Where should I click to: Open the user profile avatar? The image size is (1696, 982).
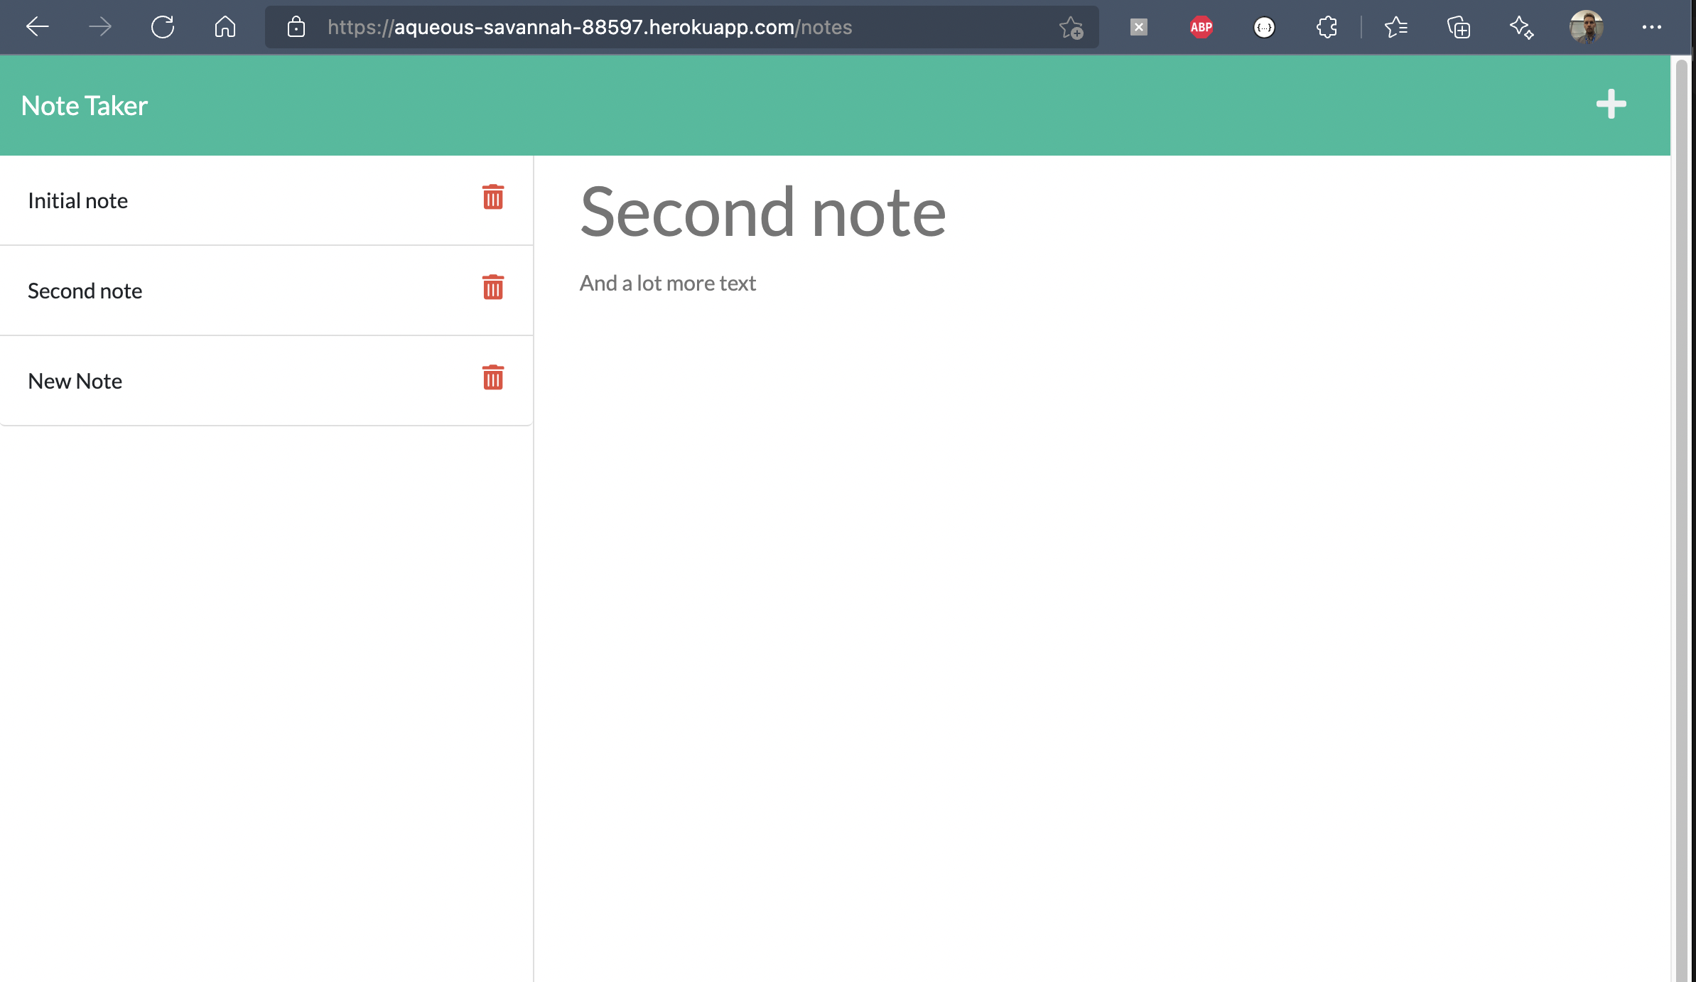coord(1586,27)
